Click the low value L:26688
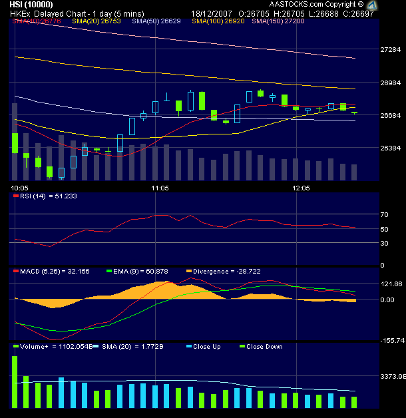This screenshot has width=406, height=418. [x=323, y=14]
